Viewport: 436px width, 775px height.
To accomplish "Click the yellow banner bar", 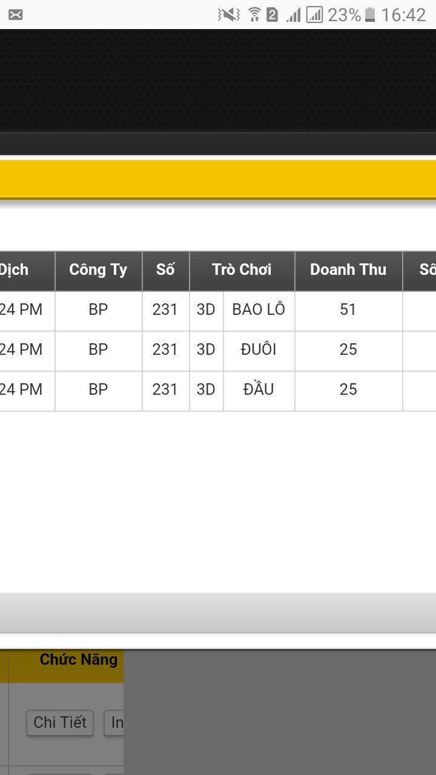I will (x=218, y=179).
